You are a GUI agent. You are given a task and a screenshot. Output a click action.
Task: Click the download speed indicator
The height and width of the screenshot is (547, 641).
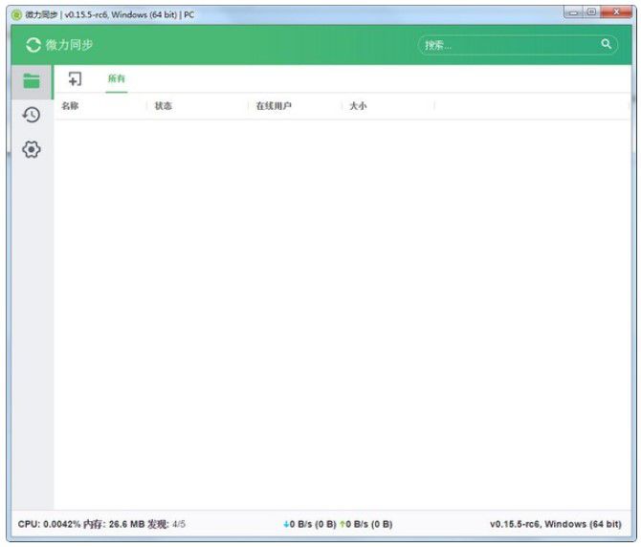(x=310, y=524)
